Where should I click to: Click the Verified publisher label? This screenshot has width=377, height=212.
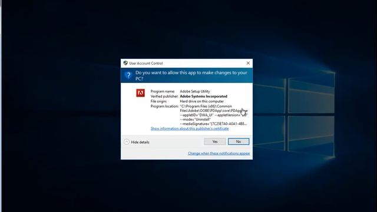(164, 96)
